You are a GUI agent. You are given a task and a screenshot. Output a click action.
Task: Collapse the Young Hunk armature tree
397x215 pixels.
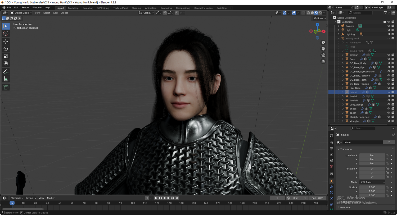pyautogui.click(x=339, y=38)
